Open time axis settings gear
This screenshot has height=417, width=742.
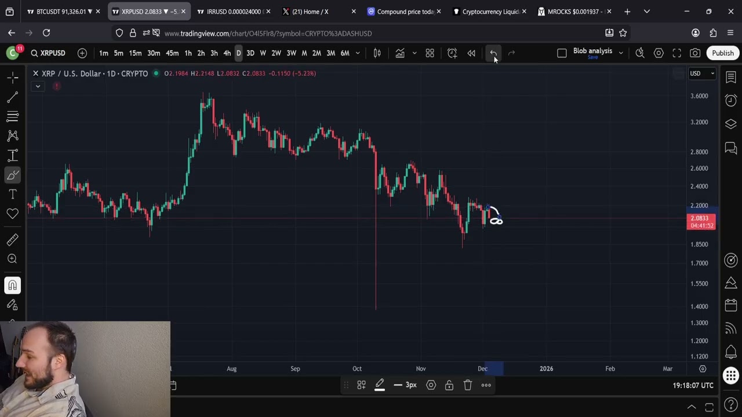click(703, 368)
